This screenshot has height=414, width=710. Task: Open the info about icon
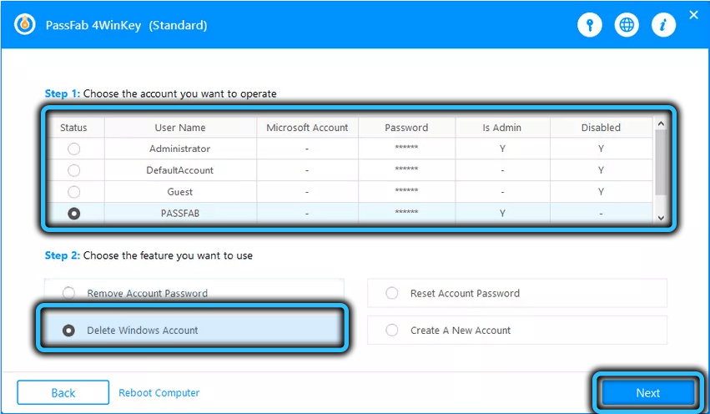(663, 25)
